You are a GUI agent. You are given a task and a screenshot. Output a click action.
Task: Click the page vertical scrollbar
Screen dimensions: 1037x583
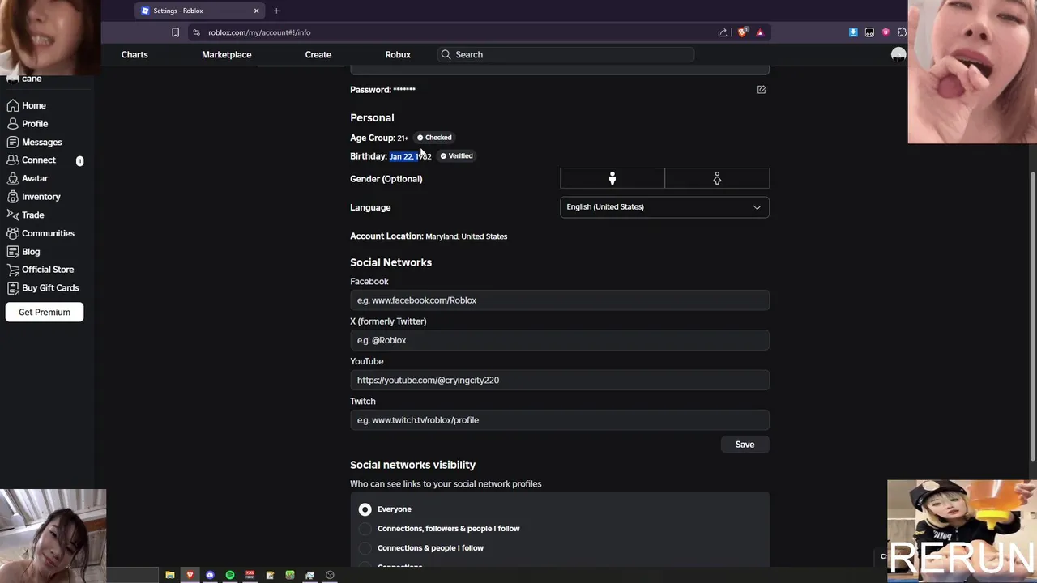pyautogui.click(x=1032, y=316)
